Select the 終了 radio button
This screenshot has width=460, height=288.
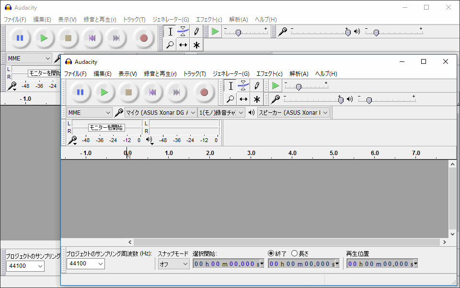(x=271, y=253)
